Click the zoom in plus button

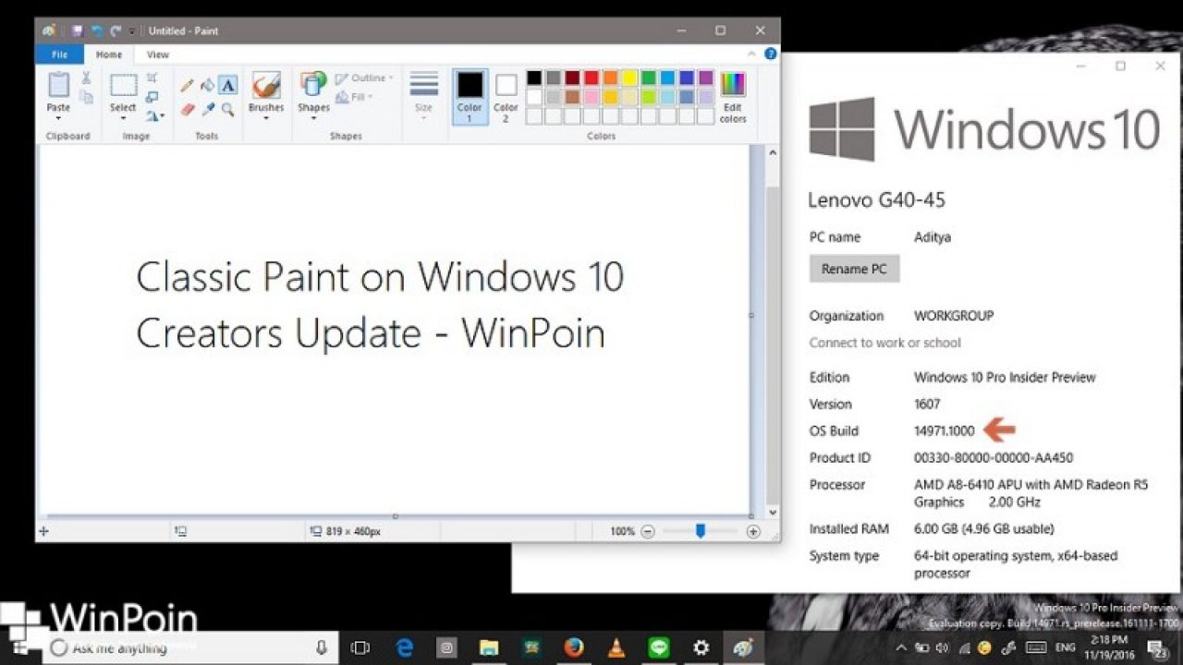coord(753,531)
